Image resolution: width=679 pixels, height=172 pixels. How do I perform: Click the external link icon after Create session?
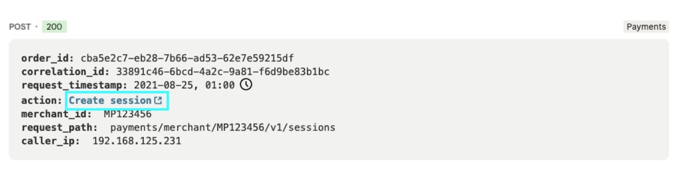[x=158, y=100]
